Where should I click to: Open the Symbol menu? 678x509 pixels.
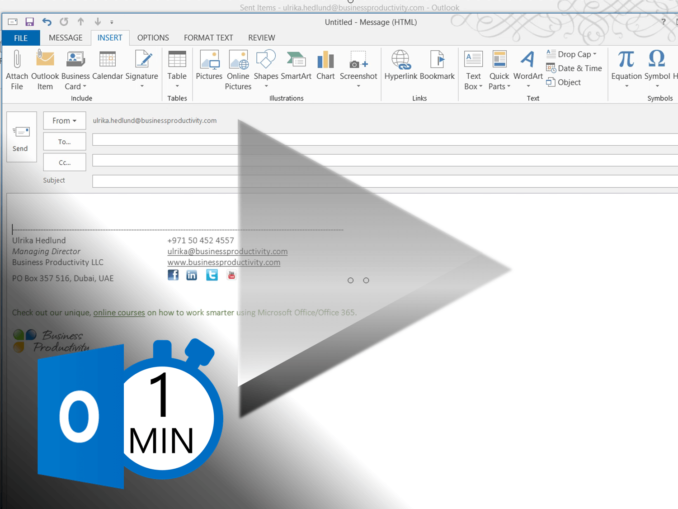coord(657,69)
